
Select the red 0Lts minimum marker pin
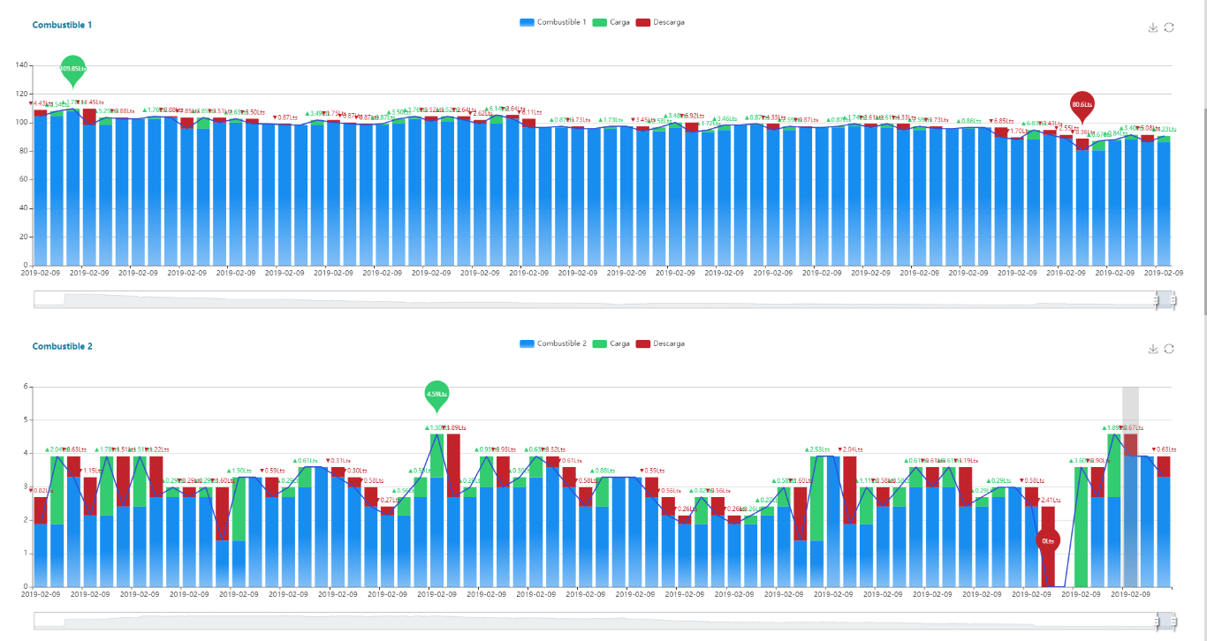tap(1048, 541)
